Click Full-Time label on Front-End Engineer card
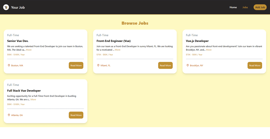This screenshot has height=139, width=270. pyautogui.click(x=103, y=35)
